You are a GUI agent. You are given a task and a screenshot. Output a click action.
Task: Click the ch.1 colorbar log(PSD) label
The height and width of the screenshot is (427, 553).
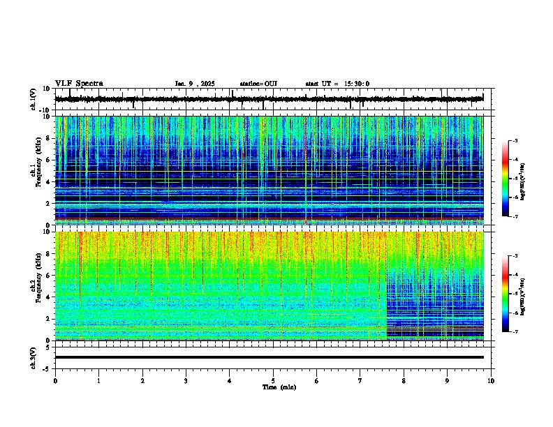(x=523, y=181)
